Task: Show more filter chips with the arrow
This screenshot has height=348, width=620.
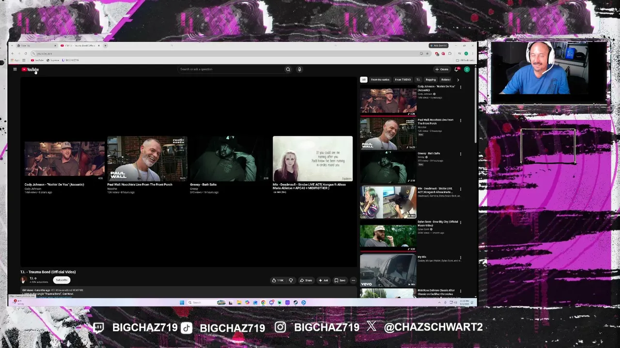Action: [x=458, y=80]
